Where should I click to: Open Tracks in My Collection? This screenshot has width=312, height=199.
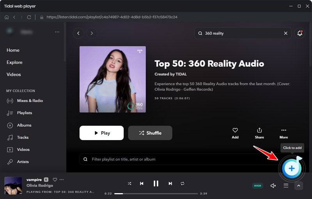[x=23, y=137]
